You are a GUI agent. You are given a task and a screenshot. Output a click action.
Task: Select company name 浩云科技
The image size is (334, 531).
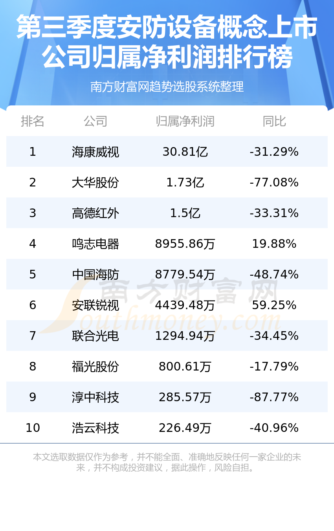pyautogui.click(x=95, y=428)
